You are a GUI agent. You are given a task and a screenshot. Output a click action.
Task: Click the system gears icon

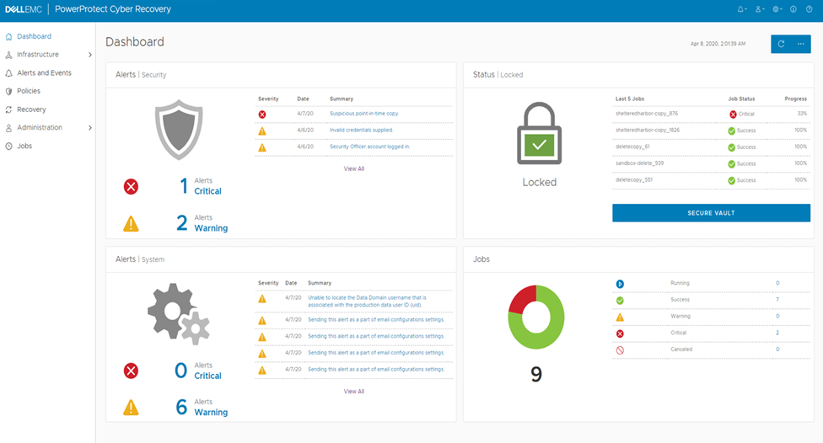pyautogui.click(x=180, y=312)
